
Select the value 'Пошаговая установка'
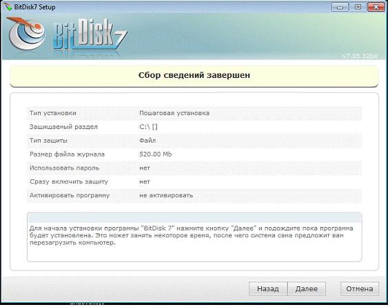[x=174, y=113]
